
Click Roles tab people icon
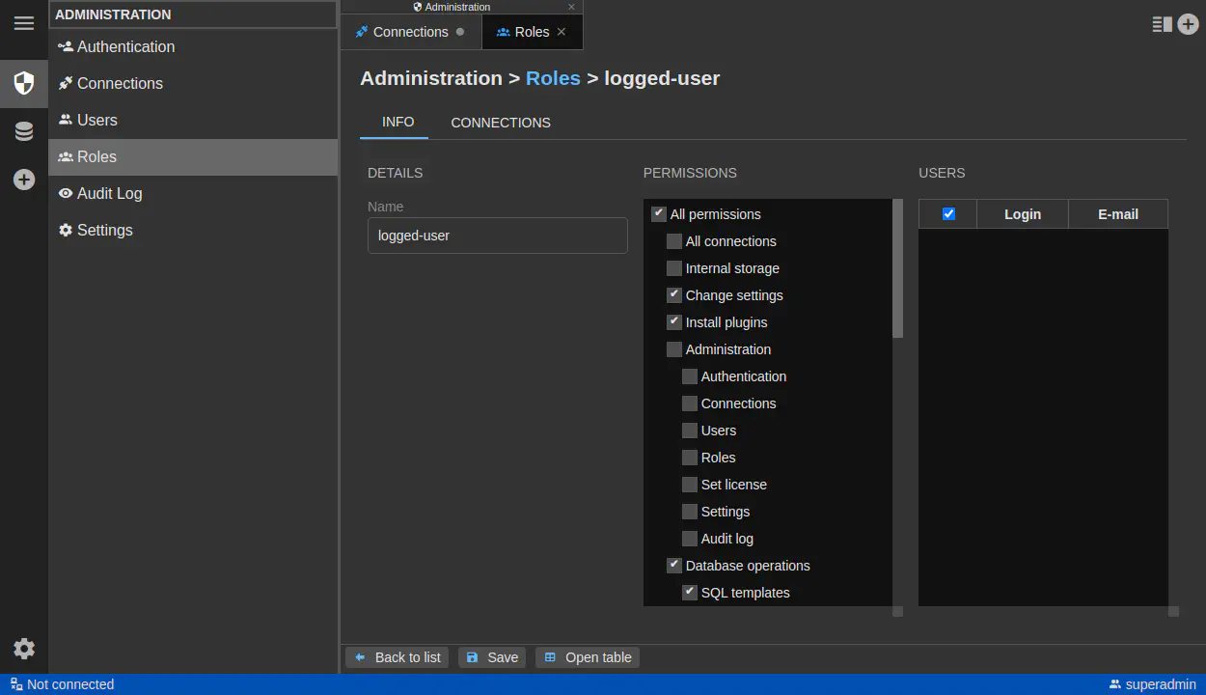(503, 32)
